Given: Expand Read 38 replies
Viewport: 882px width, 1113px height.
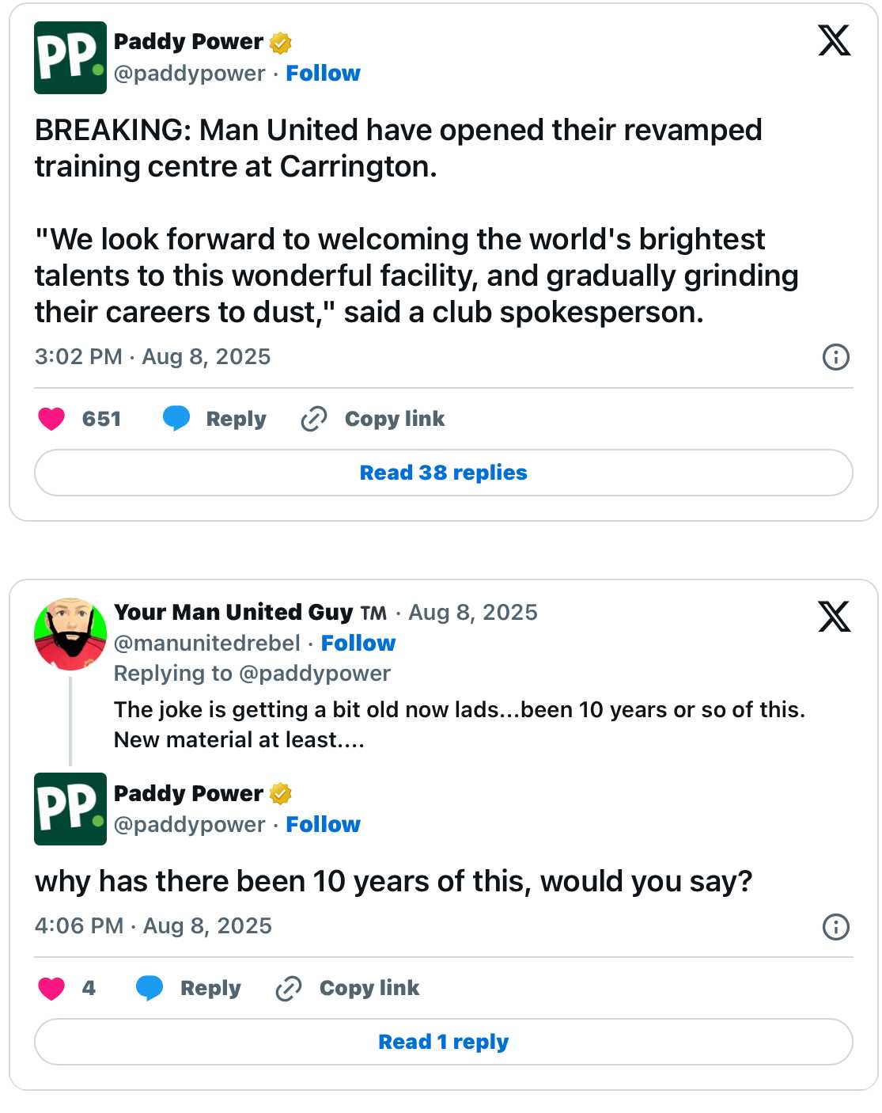Looking at the screenshot, I should tap(443, 473).
